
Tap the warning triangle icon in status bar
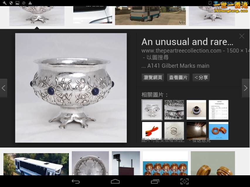[30, 3]
